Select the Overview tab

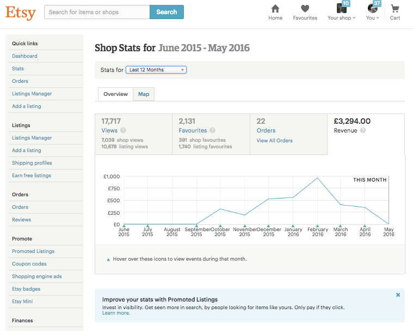point(115,94)
